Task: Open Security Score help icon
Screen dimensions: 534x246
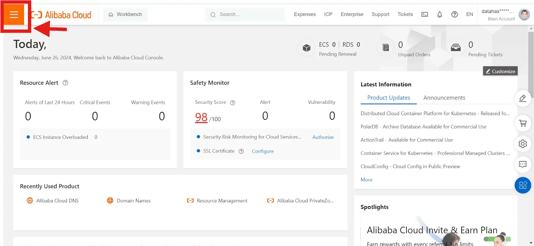Action: coord(233,103)
